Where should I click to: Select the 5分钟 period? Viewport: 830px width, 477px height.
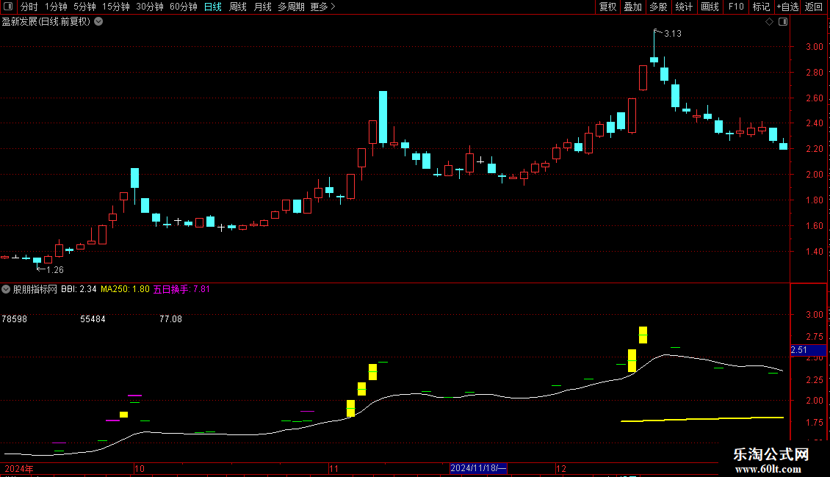click(84, 7)
